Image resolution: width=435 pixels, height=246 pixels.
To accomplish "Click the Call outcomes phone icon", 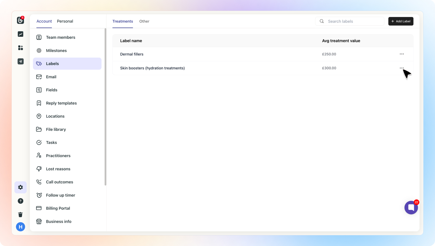I will 39,182.
